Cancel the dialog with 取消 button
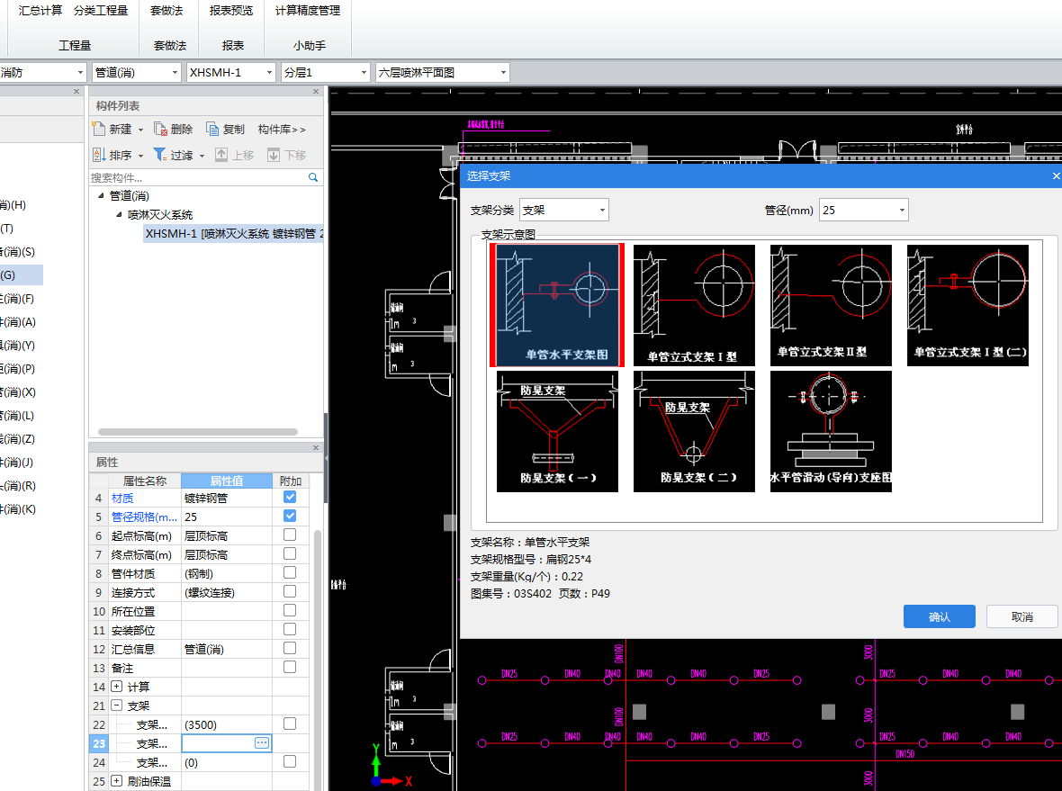1062x791 pixels. (x=1022, y=617)
